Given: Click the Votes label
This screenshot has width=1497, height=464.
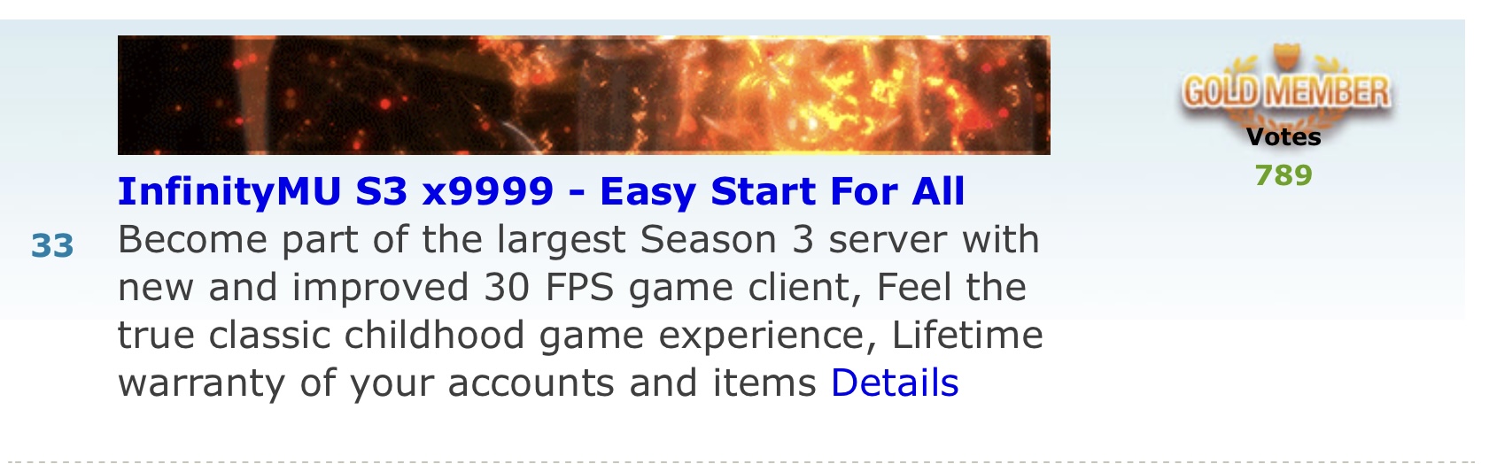Looking at the screenshot, I should pos(1284,137).
